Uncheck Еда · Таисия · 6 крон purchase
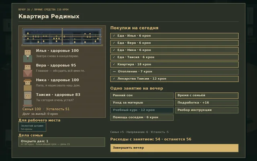This screenshot has width=257, height=161. coord(174,57)
